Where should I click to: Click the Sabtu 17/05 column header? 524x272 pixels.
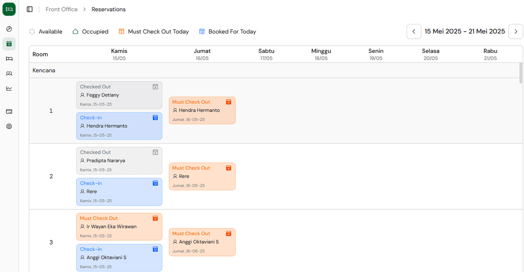(266, 54)
